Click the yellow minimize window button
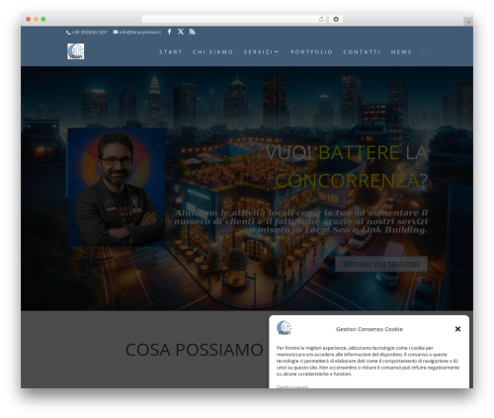 tap(36, 20)
